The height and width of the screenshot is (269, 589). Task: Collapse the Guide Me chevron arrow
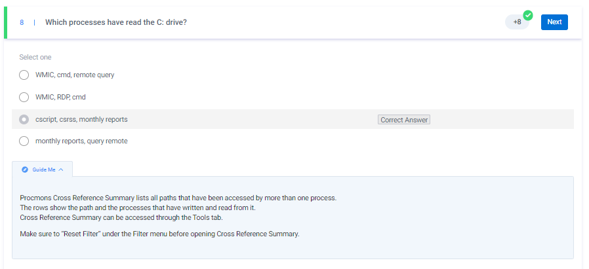click(x=61, y=170)
